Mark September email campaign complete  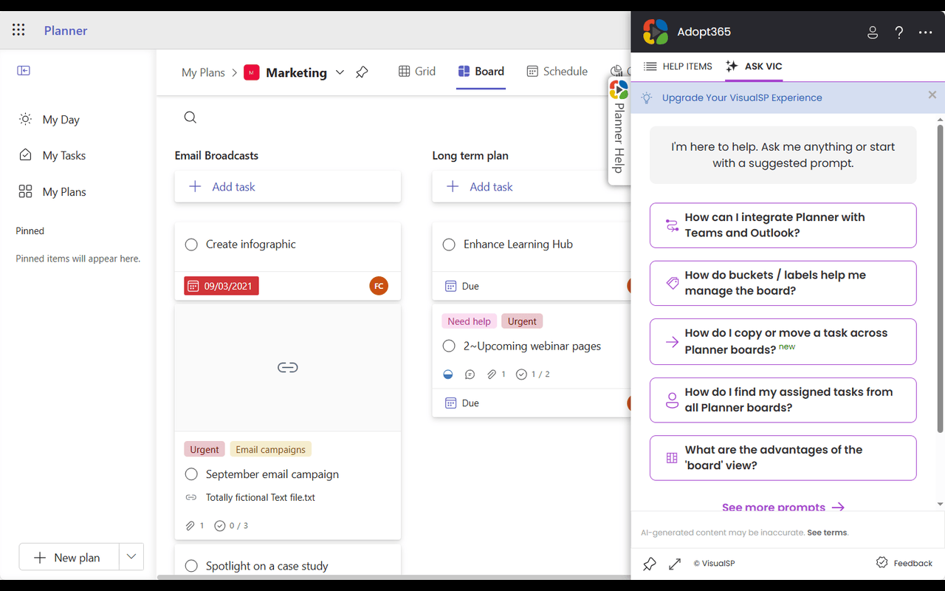pos(191,474)
